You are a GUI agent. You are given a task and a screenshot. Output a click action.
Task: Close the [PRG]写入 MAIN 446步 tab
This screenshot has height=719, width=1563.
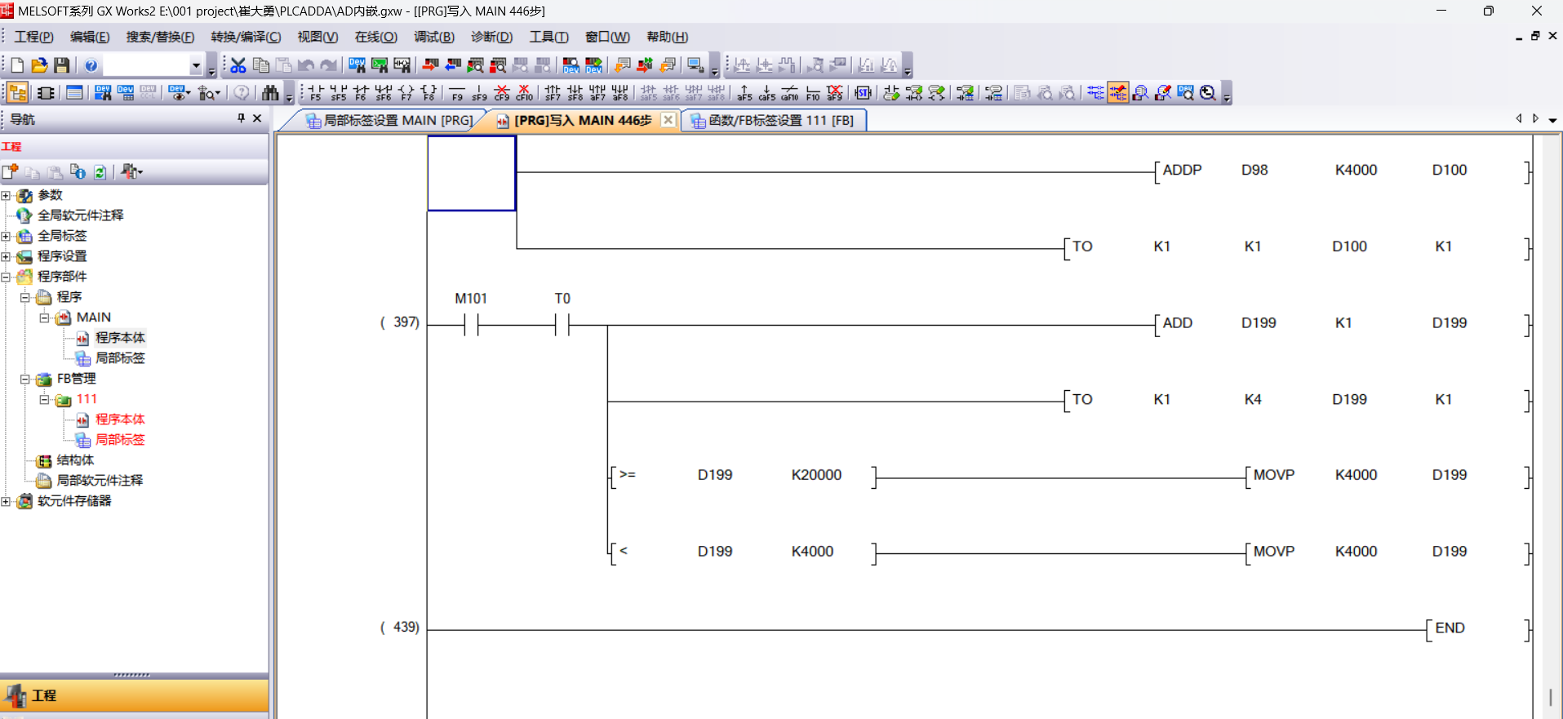pyautogui.click(x=668, y=120)
